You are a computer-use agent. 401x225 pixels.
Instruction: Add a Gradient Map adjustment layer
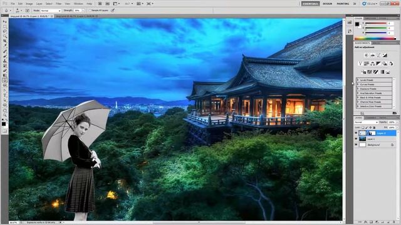click(382, 72)
